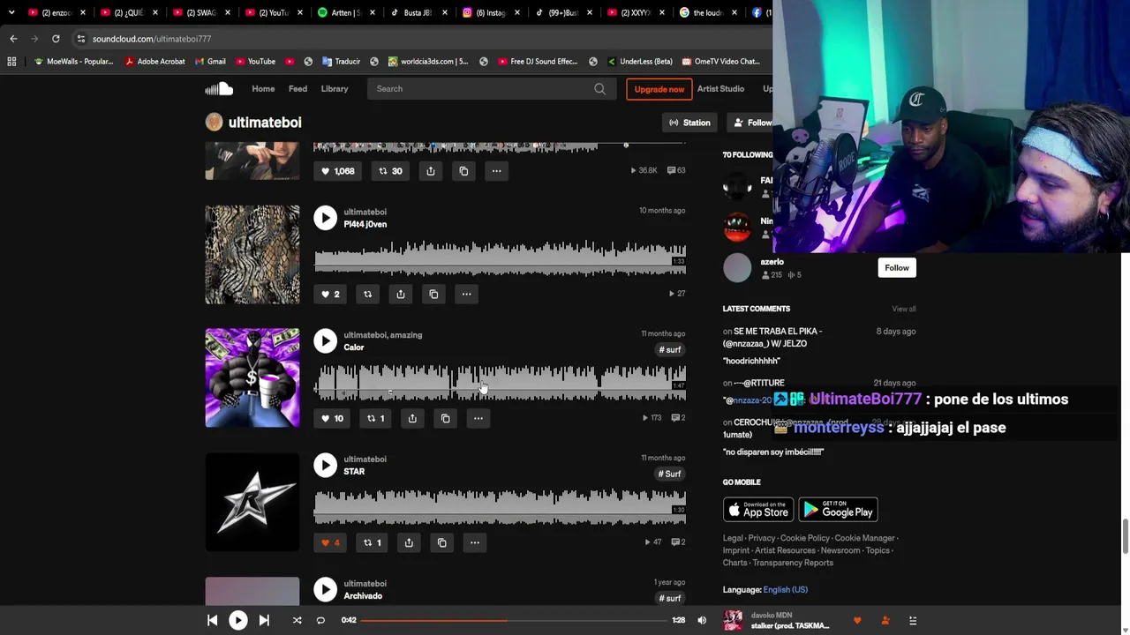The image size is (1130, 635).
Task: Open the Traducir bookmark
Action: [341, 62]
